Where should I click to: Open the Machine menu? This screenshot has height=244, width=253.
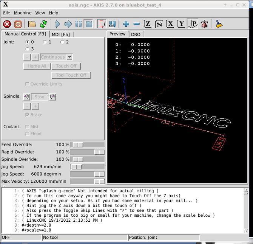point(23,13)
